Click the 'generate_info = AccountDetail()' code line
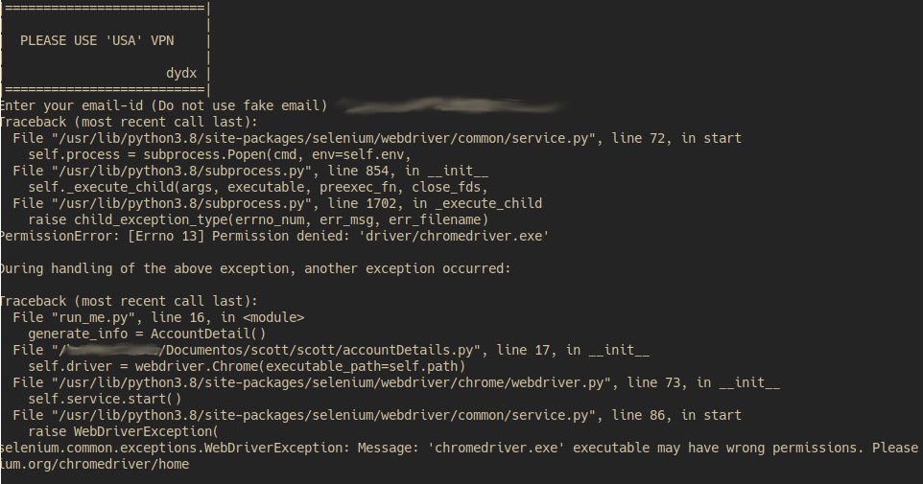The height and width of the screenshot is (484, 923). tap(147, 333)
